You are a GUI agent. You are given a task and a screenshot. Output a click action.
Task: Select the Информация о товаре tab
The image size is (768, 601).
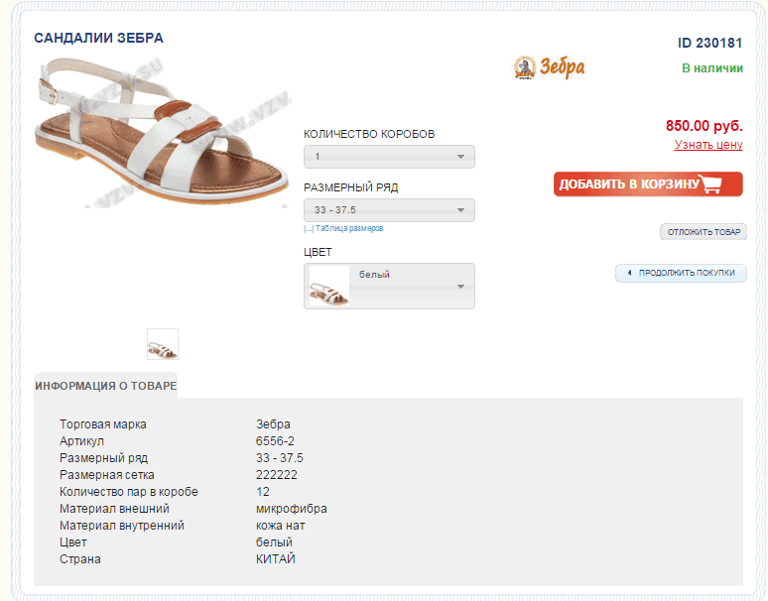[x=105, y=385]
